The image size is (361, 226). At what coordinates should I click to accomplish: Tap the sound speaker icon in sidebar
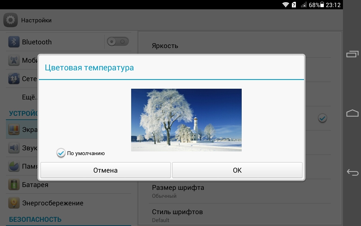pyautogui.click(x=14, y=148)
